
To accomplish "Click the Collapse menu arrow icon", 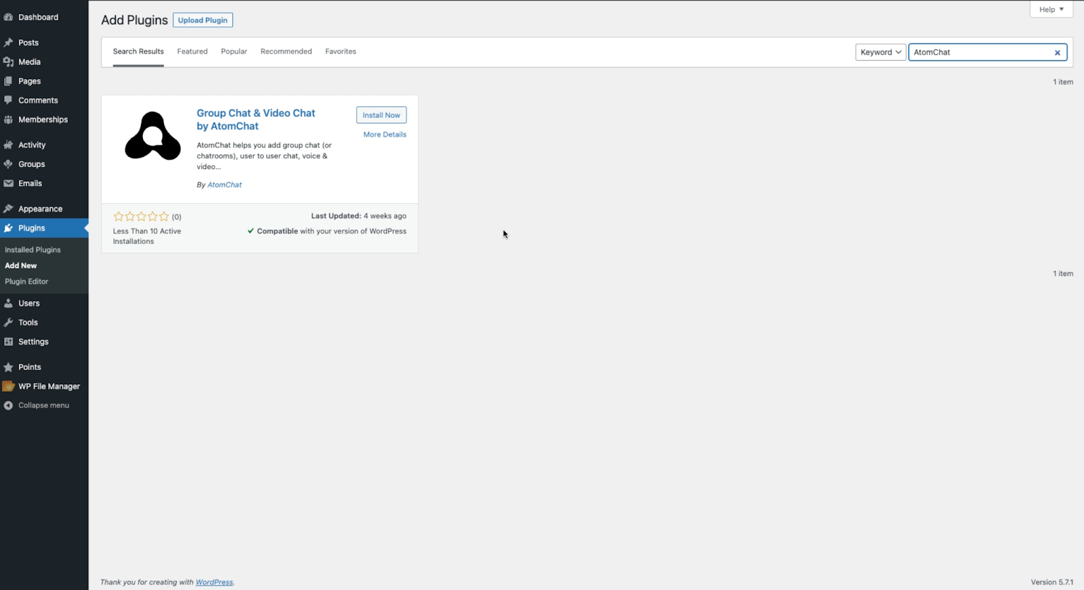I will pyautogui.click(x=8, y=405).
